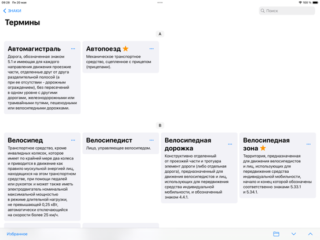The width and height of the screenshot is (320, 240).
Task: Open more options for Велосипедная зона card
Action: [x=308, y=144]
